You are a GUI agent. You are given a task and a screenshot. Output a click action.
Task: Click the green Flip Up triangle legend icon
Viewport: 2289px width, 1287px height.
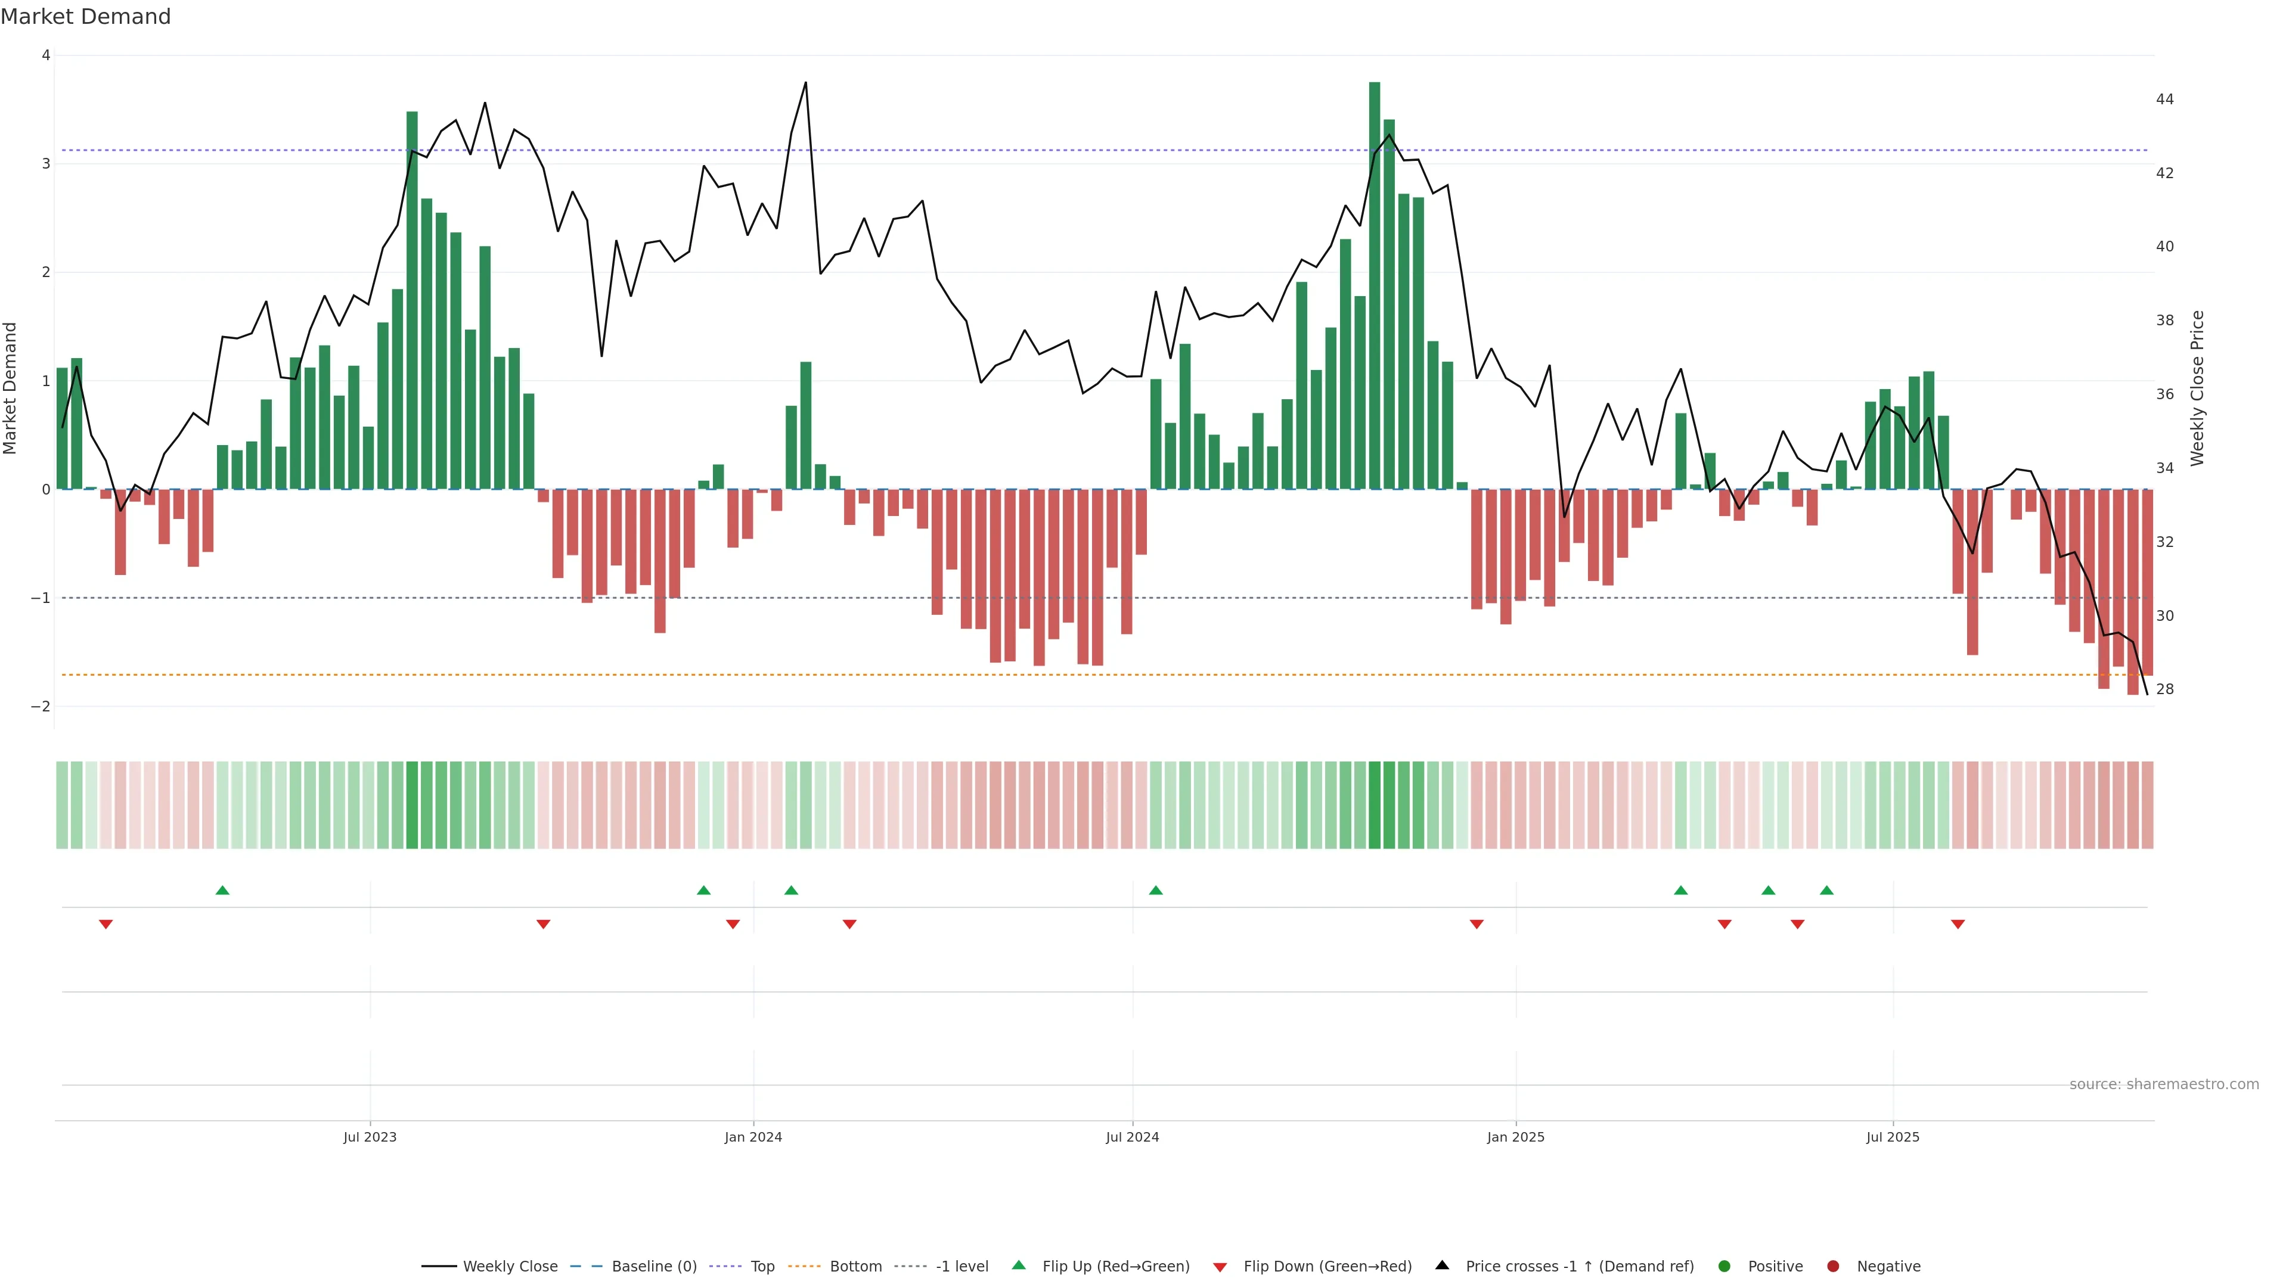[x=1018, y=1265]
